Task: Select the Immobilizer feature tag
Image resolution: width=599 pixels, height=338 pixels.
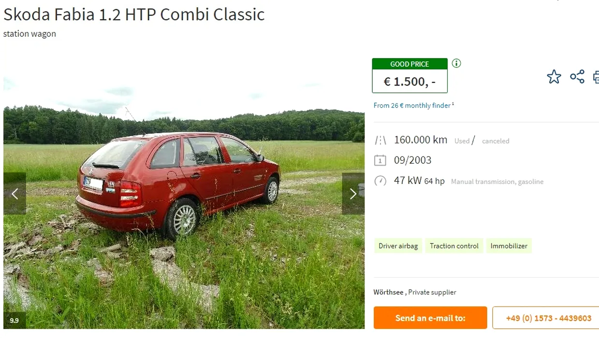Action: pyautogui.click(x=509, y=246)
